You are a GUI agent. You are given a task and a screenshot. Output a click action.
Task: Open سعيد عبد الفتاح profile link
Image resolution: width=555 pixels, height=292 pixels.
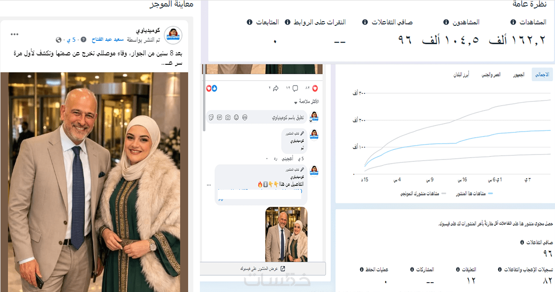pos(107,40)
